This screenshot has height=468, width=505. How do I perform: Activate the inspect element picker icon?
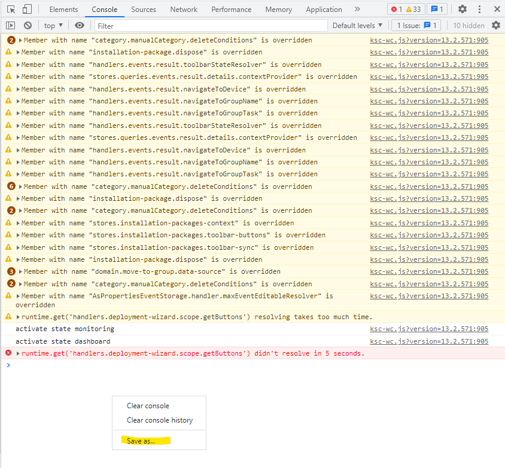pyautogui.click(x=11, y=10)
